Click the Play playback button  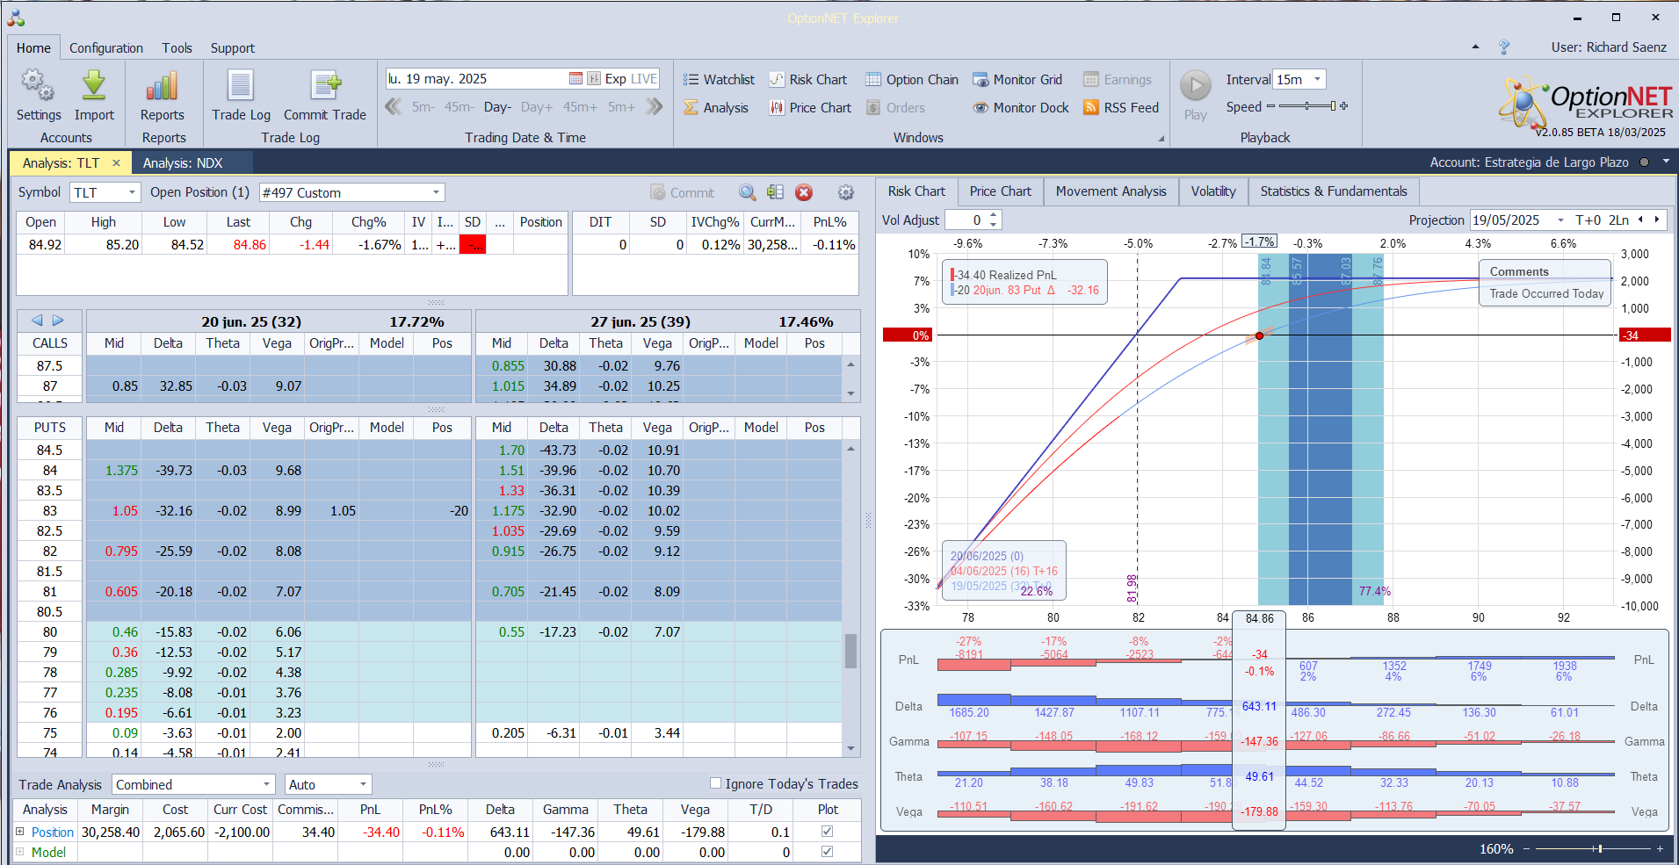tap(1195, 86)
